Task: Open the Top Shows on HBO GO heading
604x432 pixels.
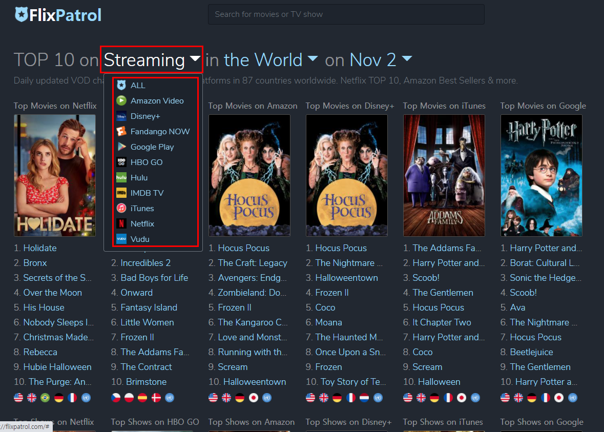Action: (155, 422)
